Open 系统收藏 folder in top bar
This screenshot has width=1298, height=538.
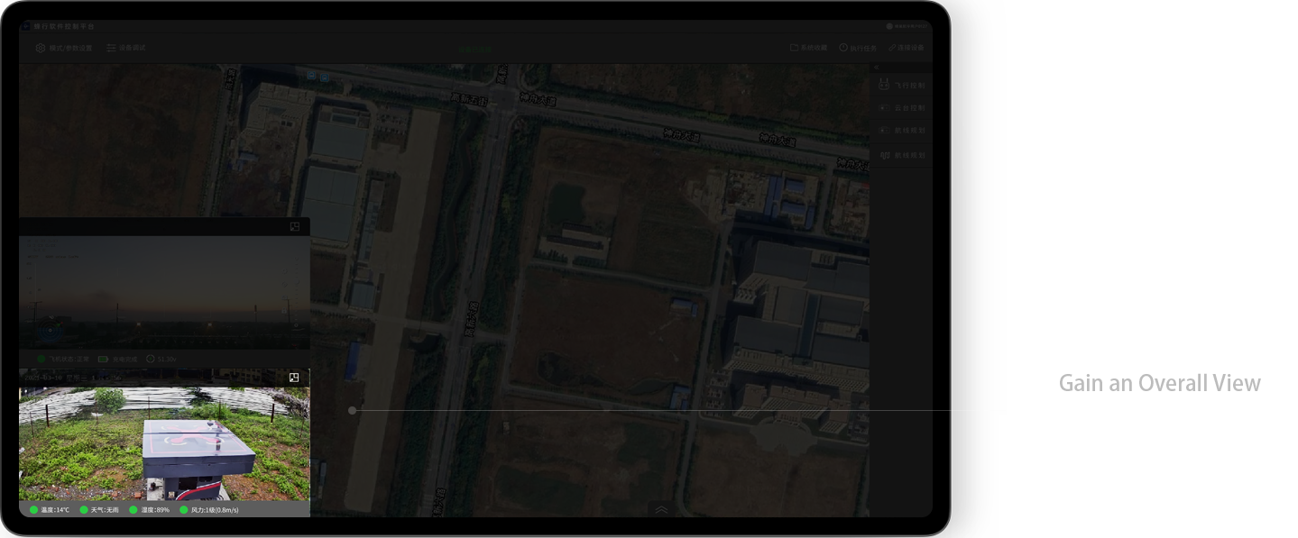point(808,48)
